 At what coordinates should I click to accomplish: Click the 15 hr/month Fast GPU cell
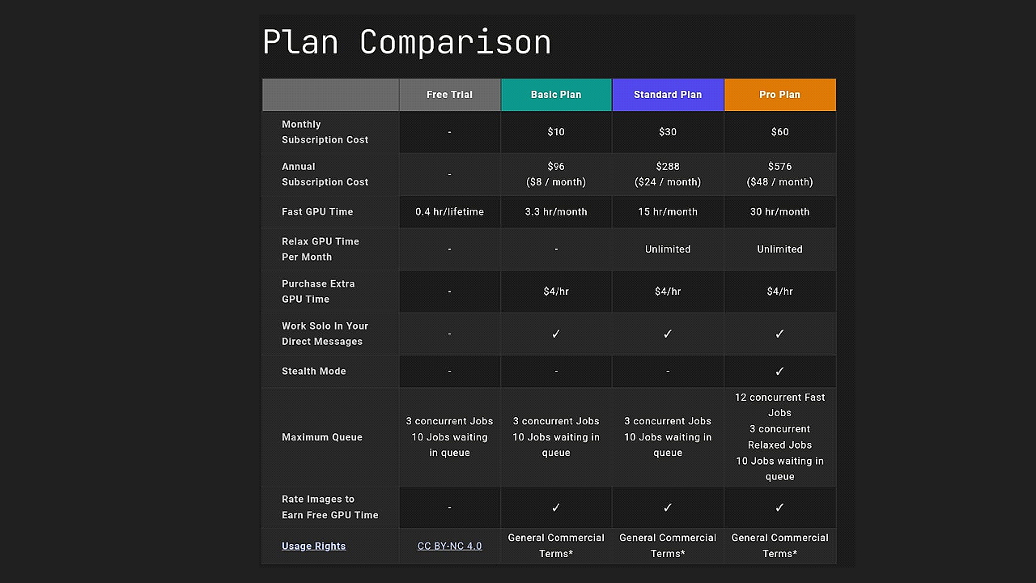click(x=668, y=211)
